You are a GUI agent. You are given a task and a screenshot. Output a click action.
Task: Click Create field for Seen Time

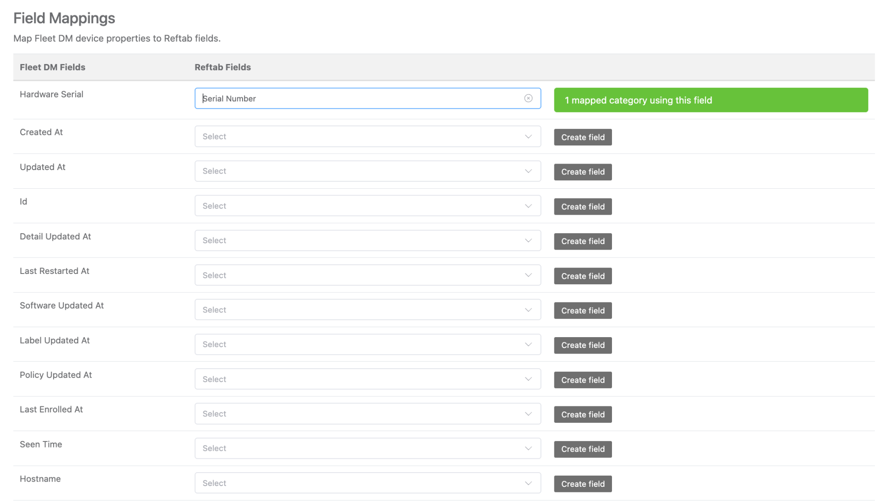point(582,449)
